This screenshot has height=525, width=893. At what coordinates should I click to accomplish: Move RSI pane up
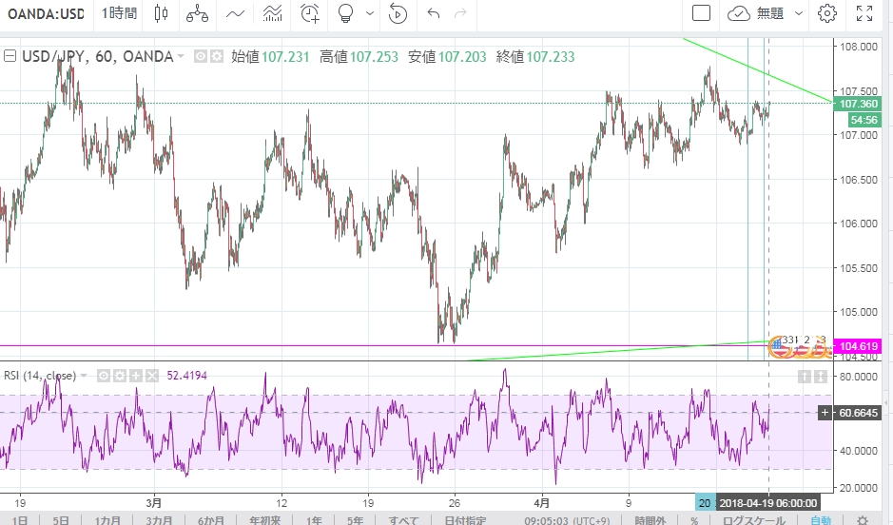tap(805, 376)
